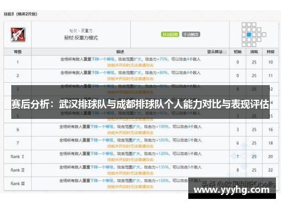Viewport: 281px width, 204px height.
Task: Click duration value 16 in level 6 row
Action: (x=270, y=130)
